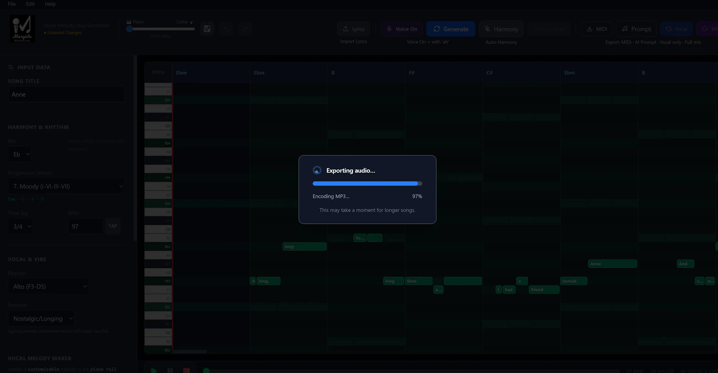
Task: Click the TAP tempo button
Action: 113,226
